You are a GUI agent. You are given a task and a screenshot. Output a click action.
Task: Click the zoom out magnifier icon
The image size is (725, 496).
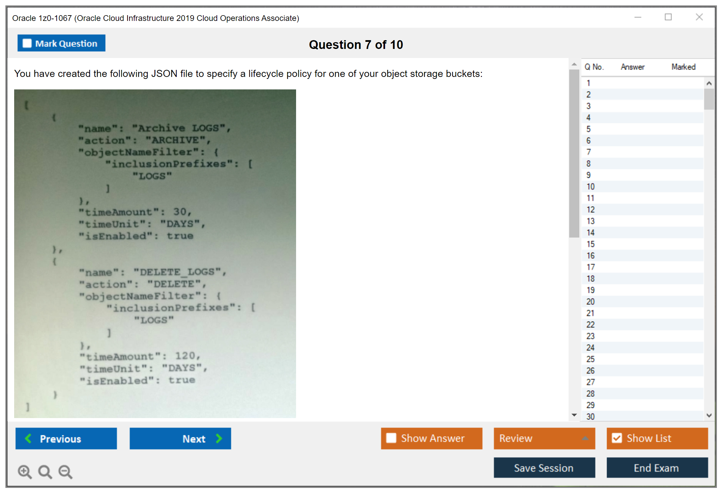pyautogui.click(x=65, y=471)
